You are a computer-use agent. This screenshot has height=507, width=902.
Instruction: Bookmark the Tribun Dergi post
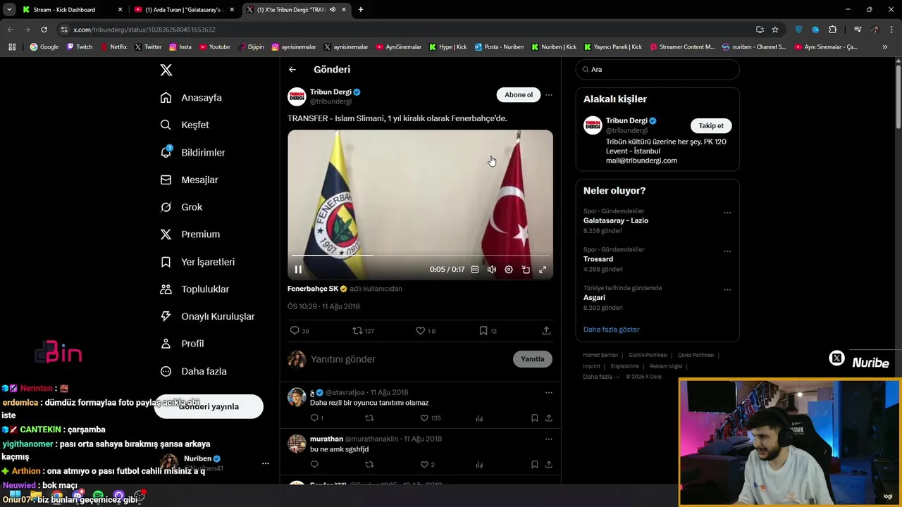(x=488, y=330)
